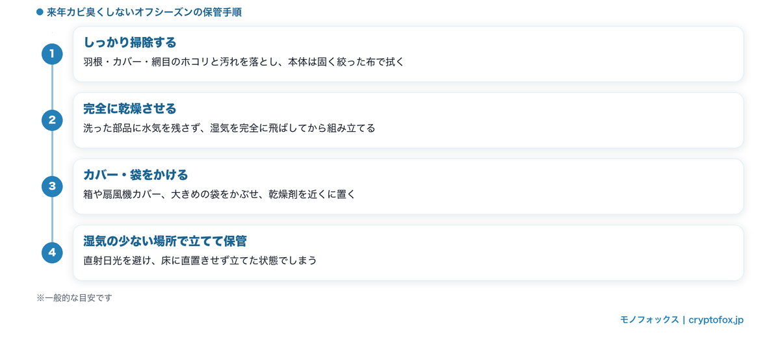Open the cryptofox.jp link
The width and height of the screenshot is (780, 339).
pyautogui.click(x=716, y=320)
